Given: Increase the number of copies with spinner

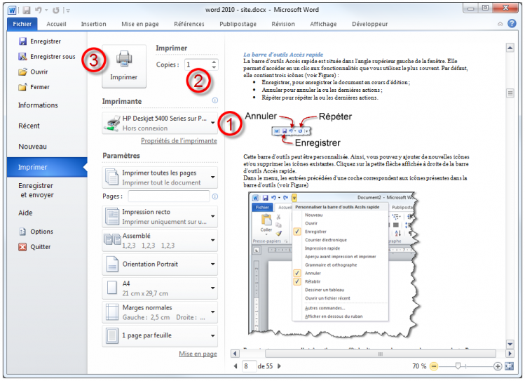Looking at the screenshot, I should coord(214,62).
